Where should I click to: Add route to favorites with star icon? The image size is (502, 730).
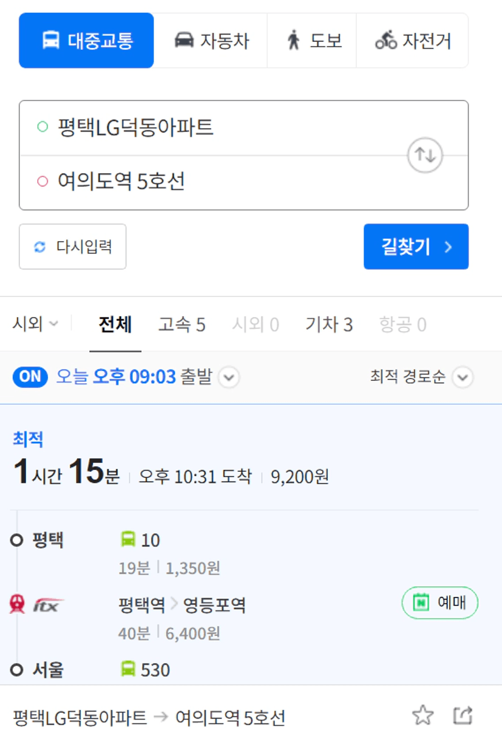pos(422,715)
